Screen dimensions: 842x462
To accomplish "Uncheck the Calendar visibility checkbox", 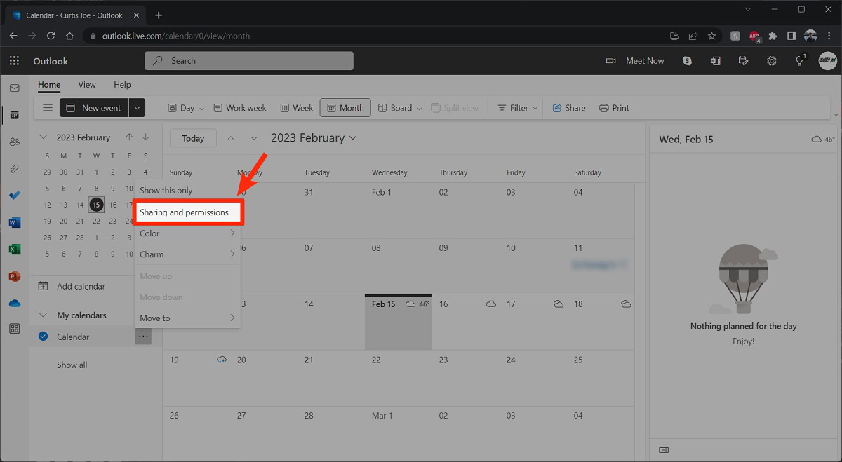I will [x=43, y=337].
